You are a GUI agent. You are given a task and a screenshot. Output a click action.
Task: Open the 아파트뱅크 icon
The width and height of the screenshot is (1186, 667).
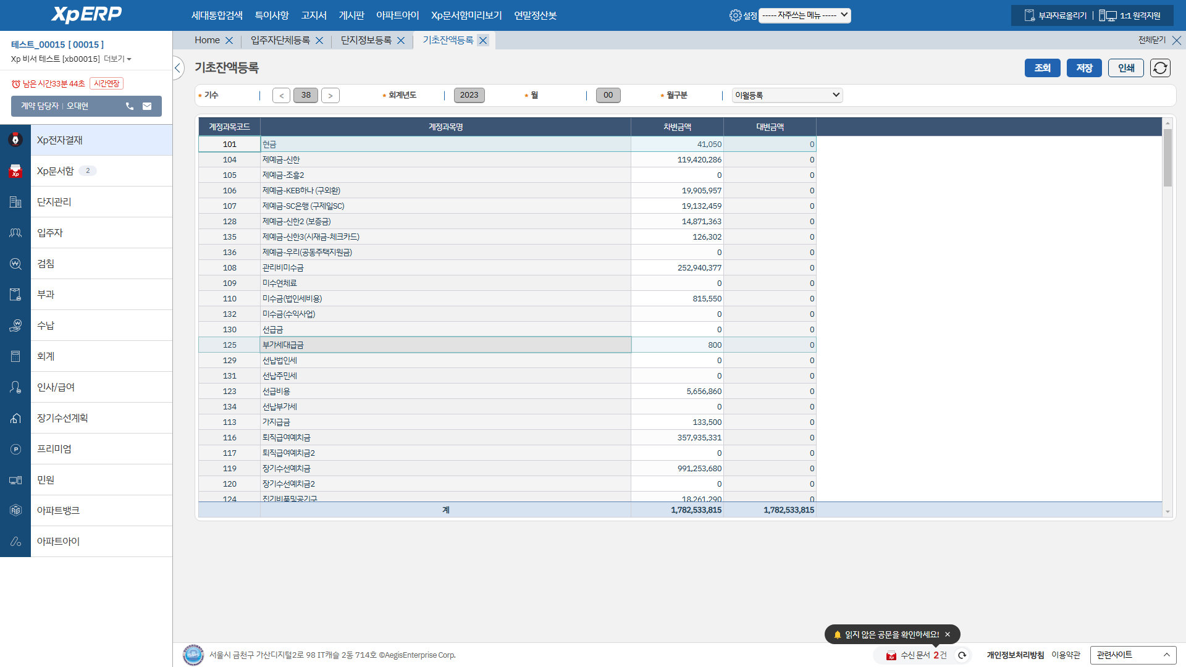coord(15,511)
